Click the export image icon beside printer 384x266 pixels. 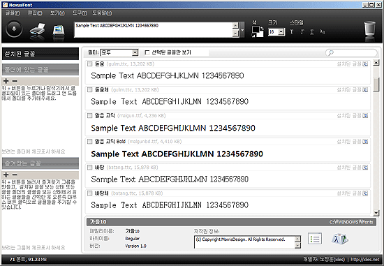click(59, 31)
